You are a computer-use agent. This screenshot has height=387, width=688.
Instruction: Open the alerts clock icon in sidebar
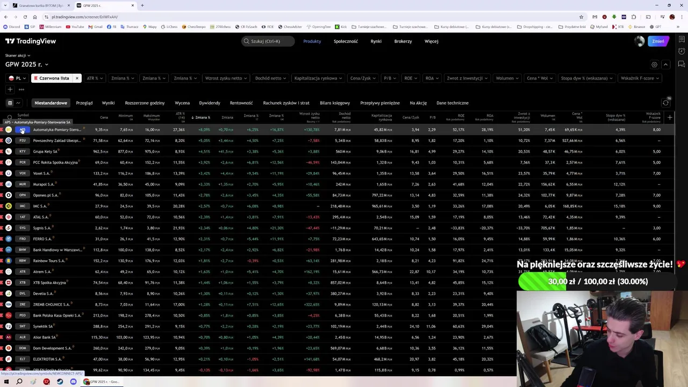[682, 51]
